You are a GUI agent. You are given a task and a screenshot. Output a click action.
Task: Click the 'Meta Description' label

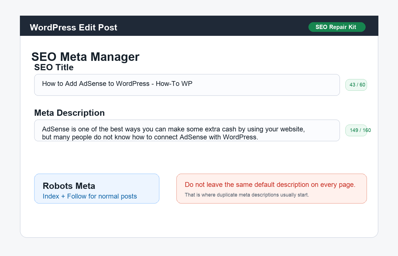(x=69, y=113)
